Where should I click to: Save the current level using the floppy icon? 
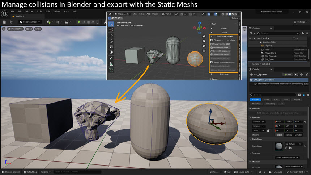coord(4,22)
